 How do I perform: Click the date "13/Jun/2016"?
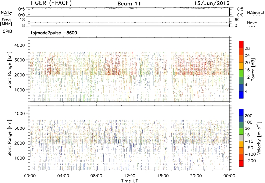pos(212,3)
